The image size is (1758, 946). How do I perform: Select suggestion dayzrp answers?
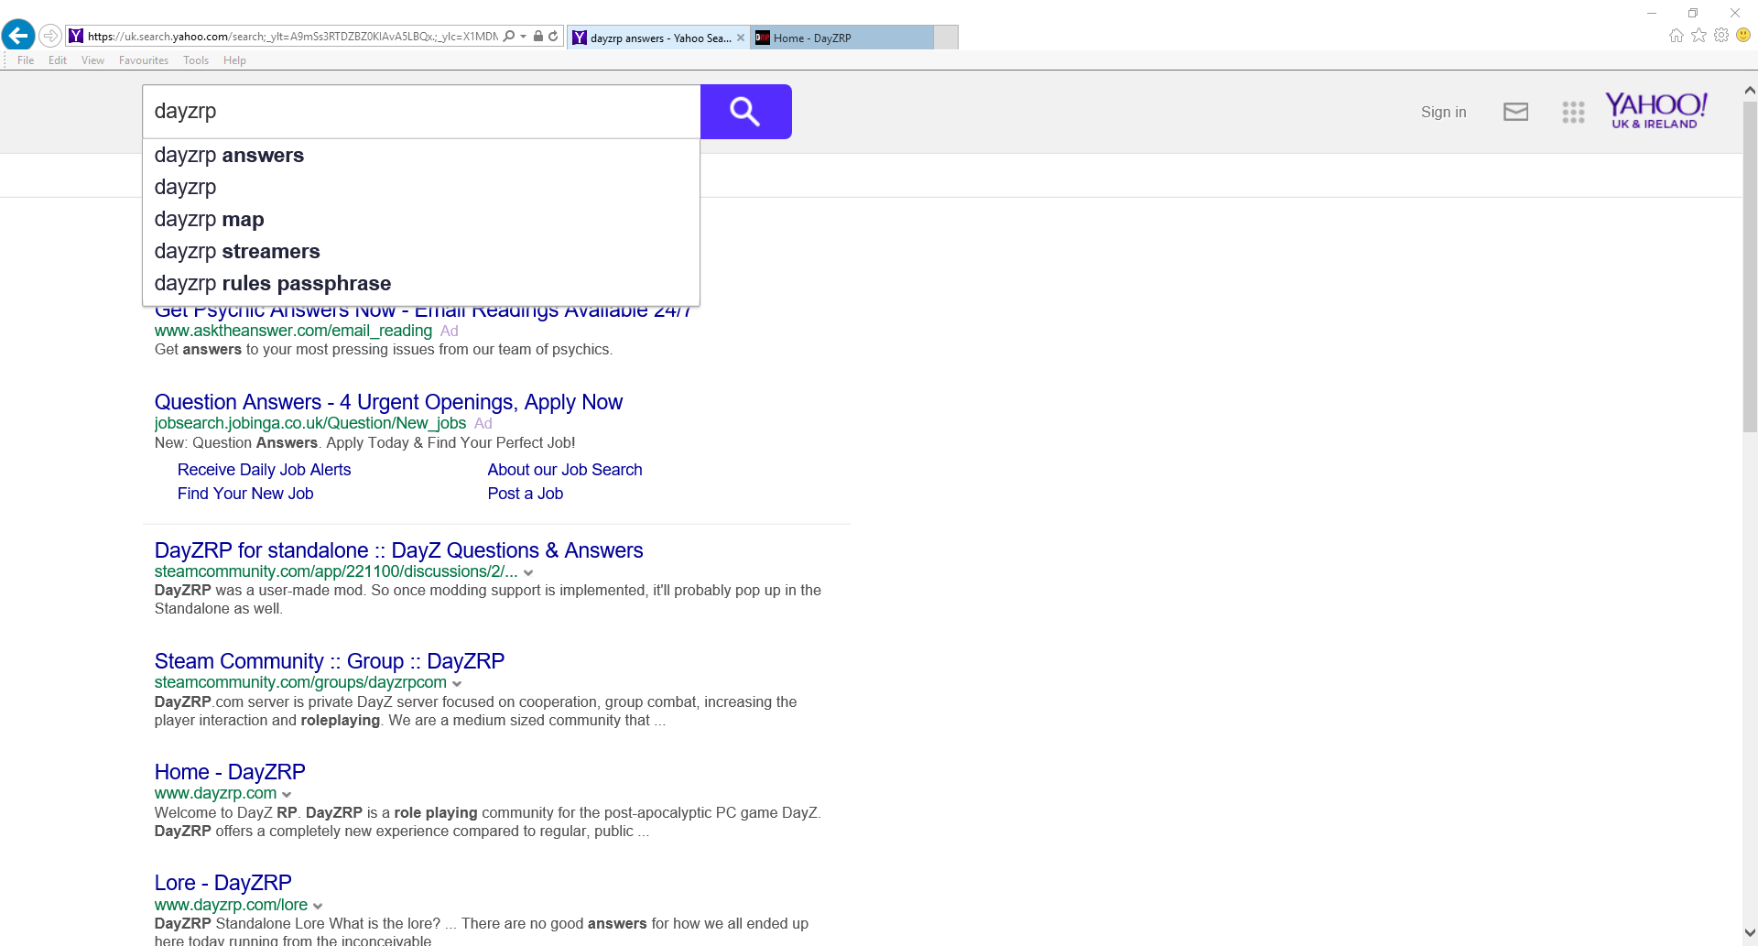pyautogui.click(x=421, y=156)
